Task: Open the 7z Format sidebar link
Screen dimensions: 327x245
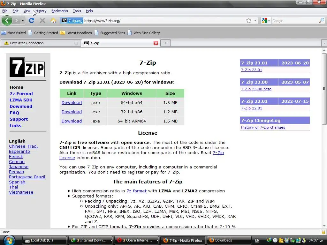Action: (x=21, y=93)
